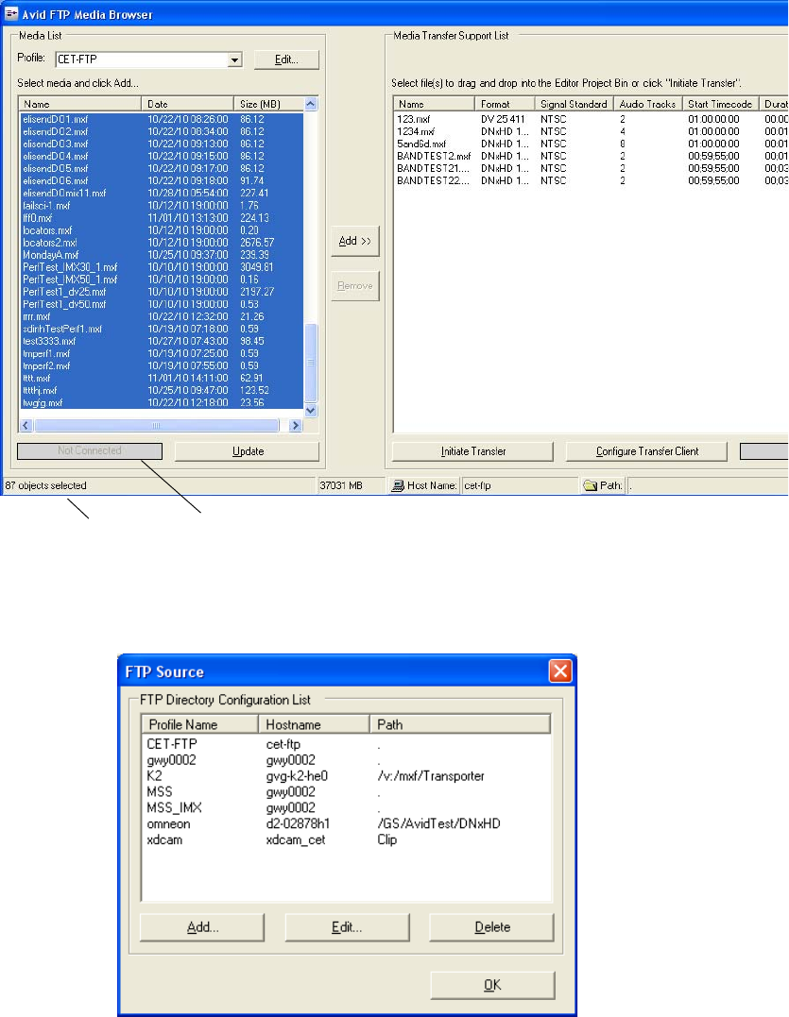Sort FTP Source by Hostname column
789x1017 pixels.
(x=314, y=724)
